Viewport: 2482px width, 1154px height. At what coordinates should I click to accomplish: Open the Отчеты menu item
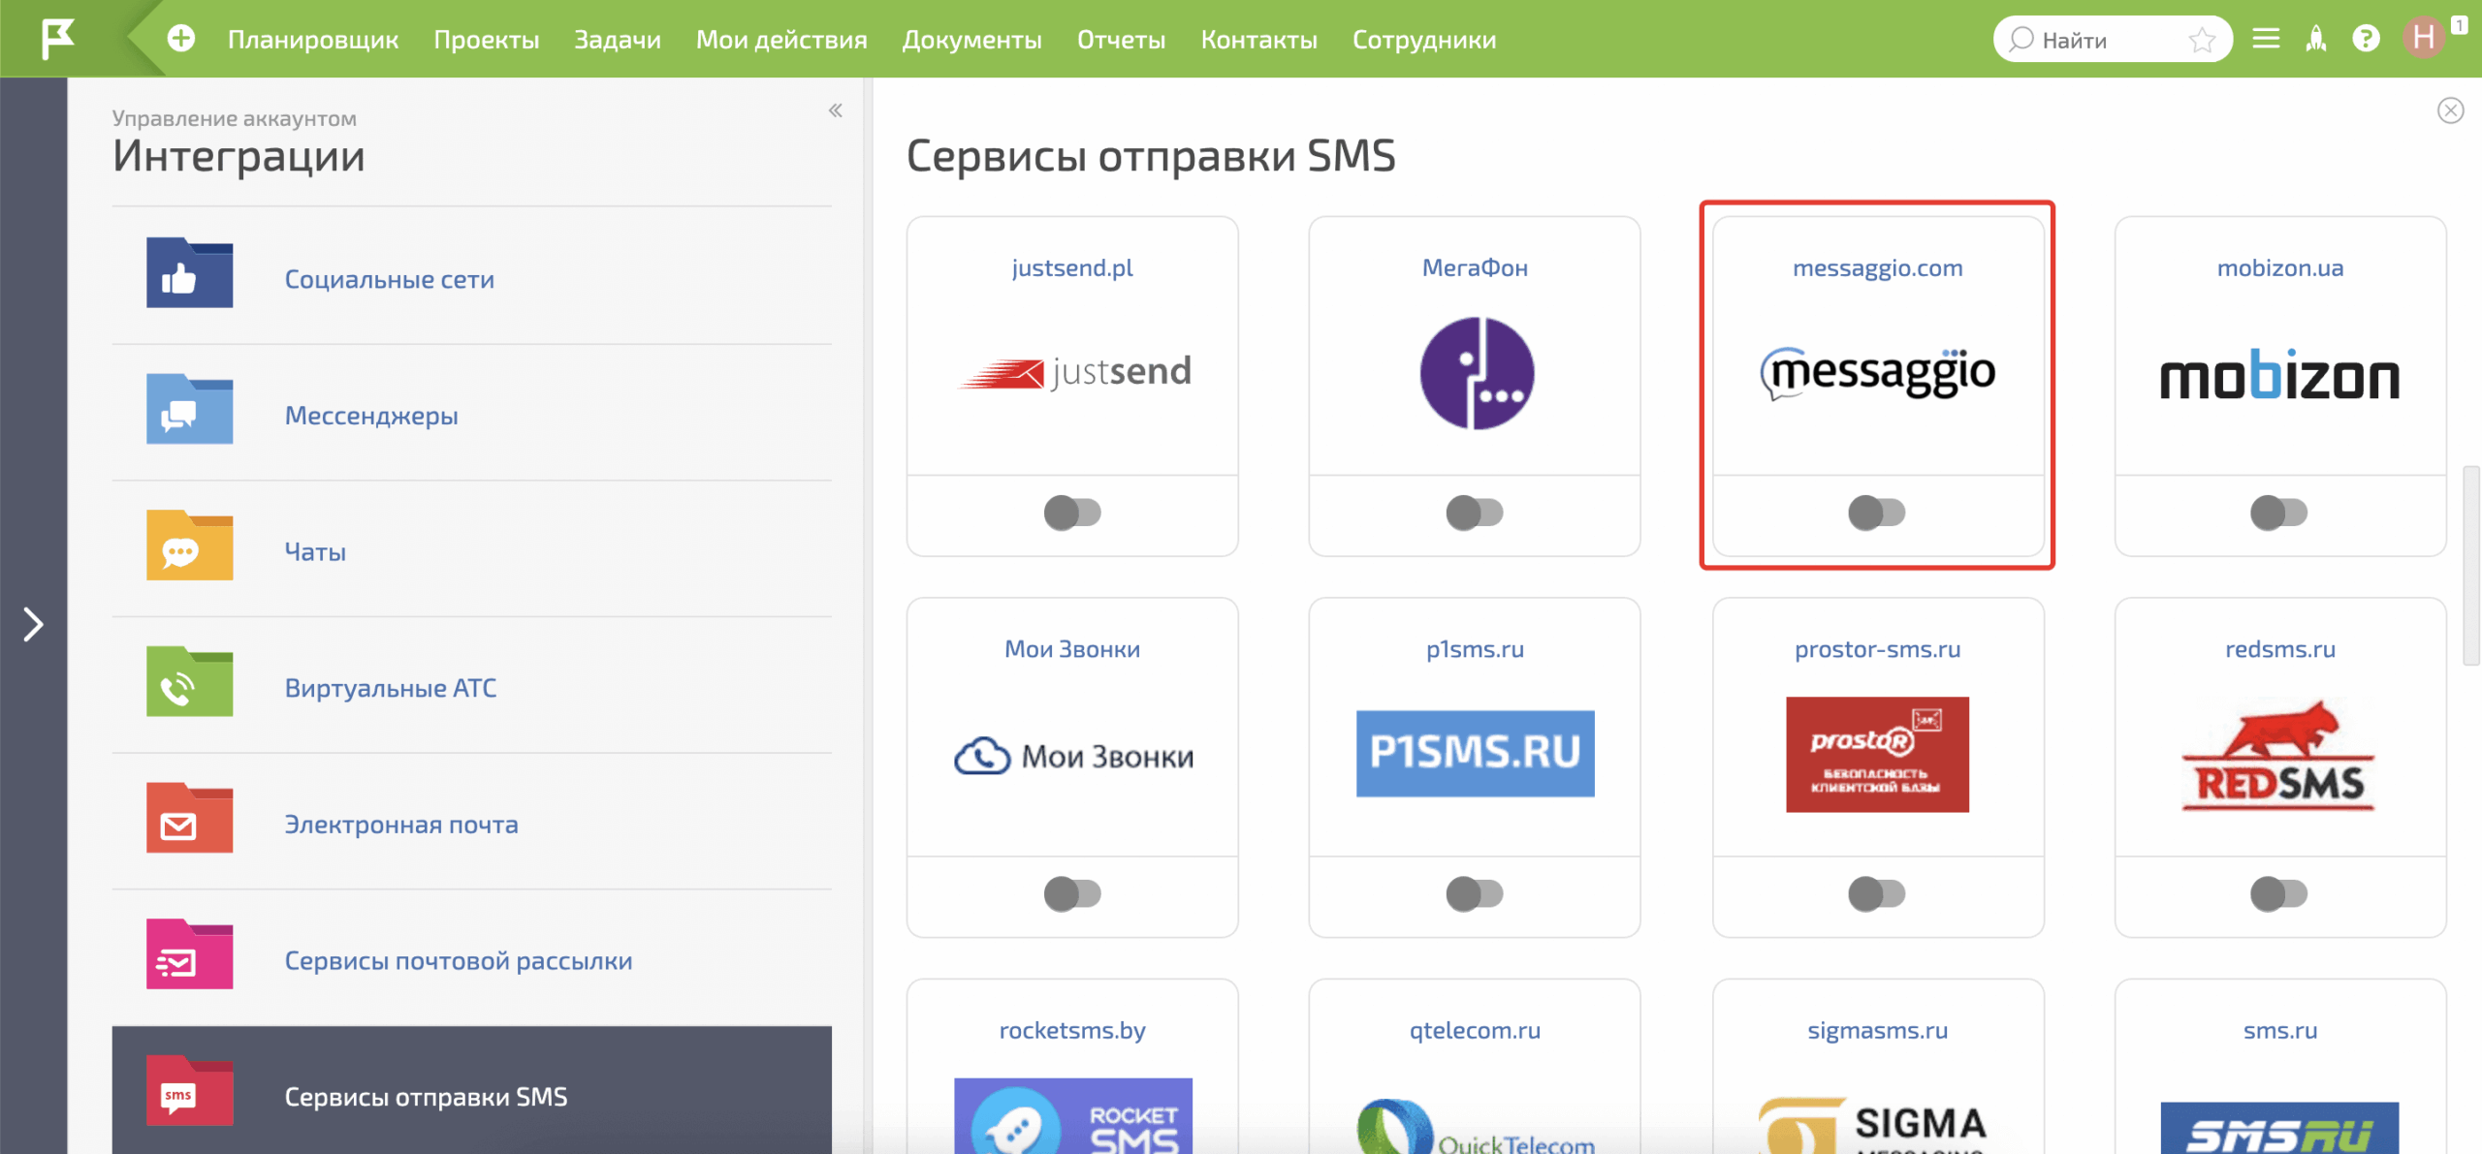tap(1121, 40)
